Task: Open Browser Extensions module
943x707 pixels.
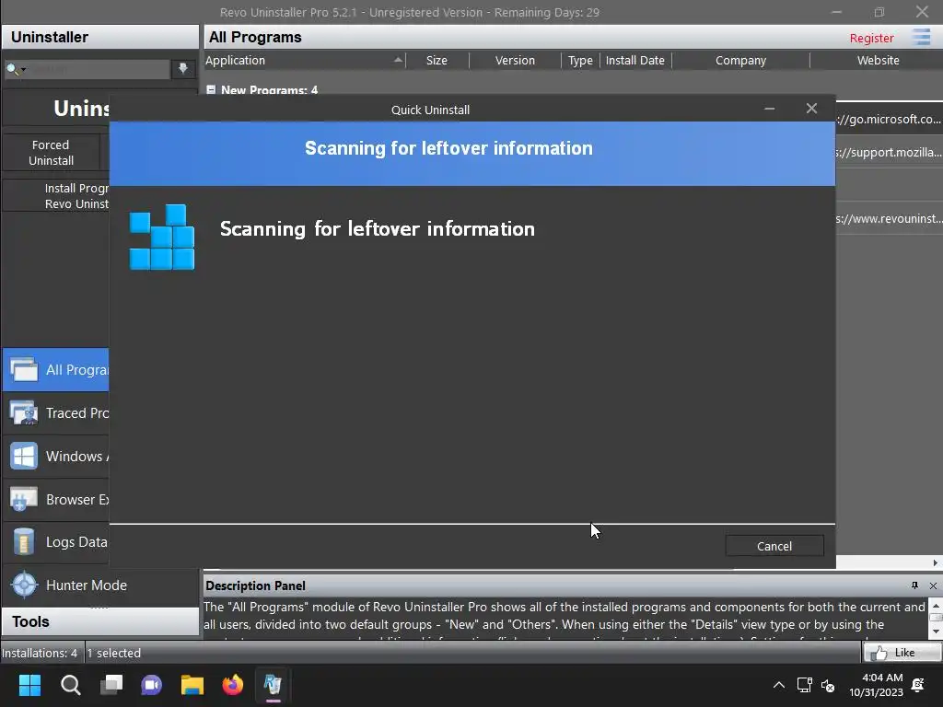Action: coord(56,500)
